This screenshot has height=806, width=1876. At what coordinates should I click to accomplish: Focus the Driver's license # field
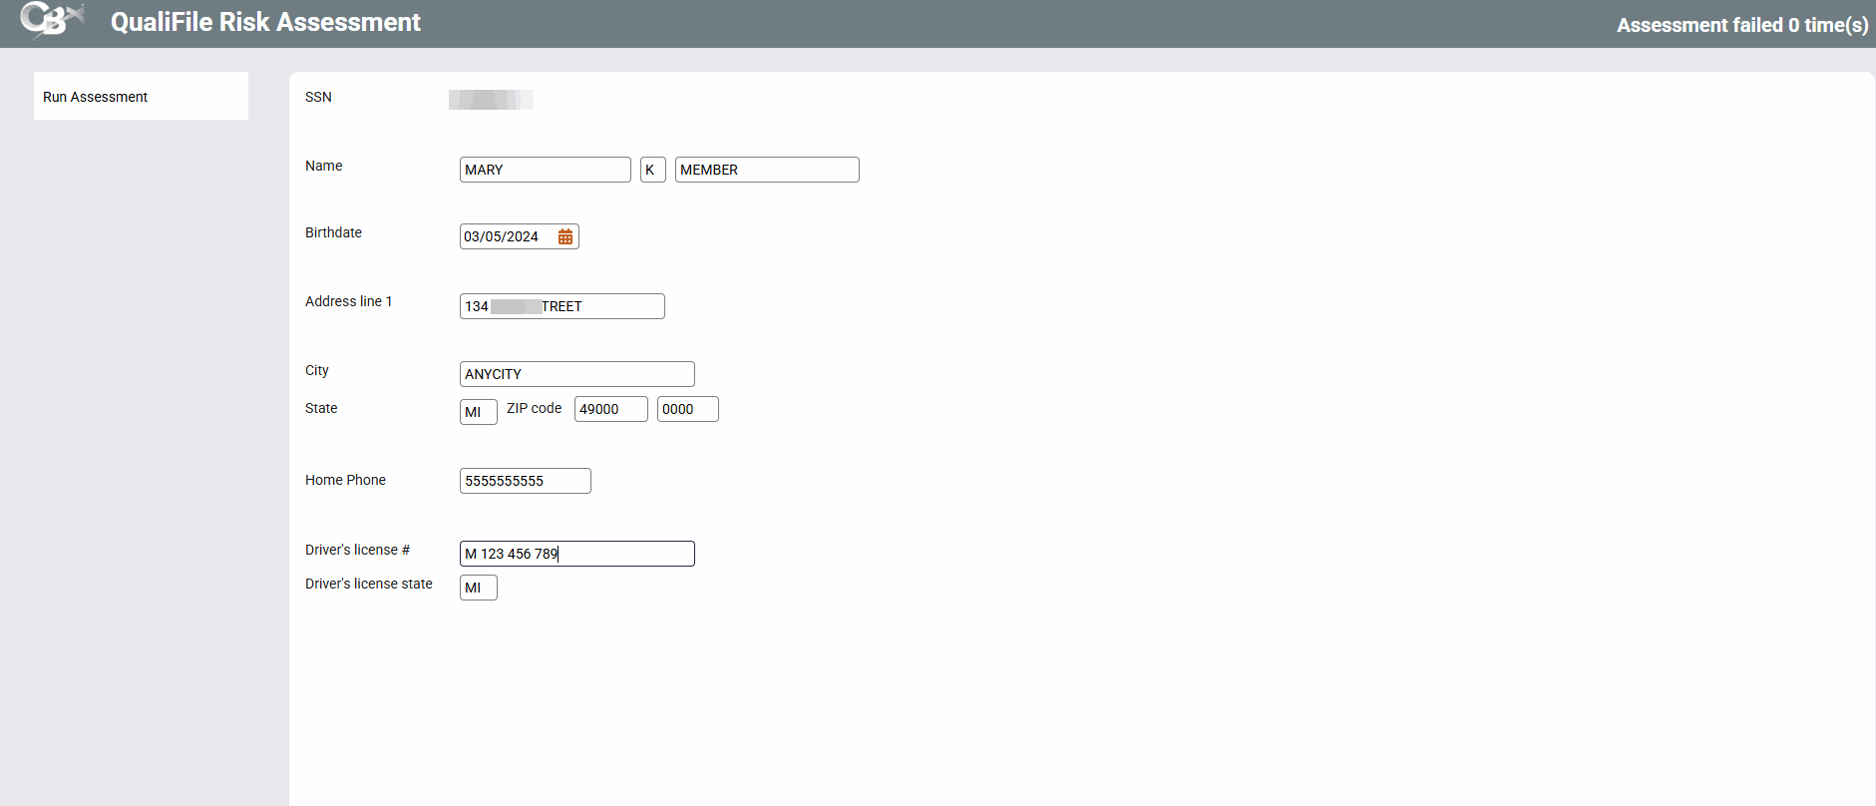tap(576, 554)
